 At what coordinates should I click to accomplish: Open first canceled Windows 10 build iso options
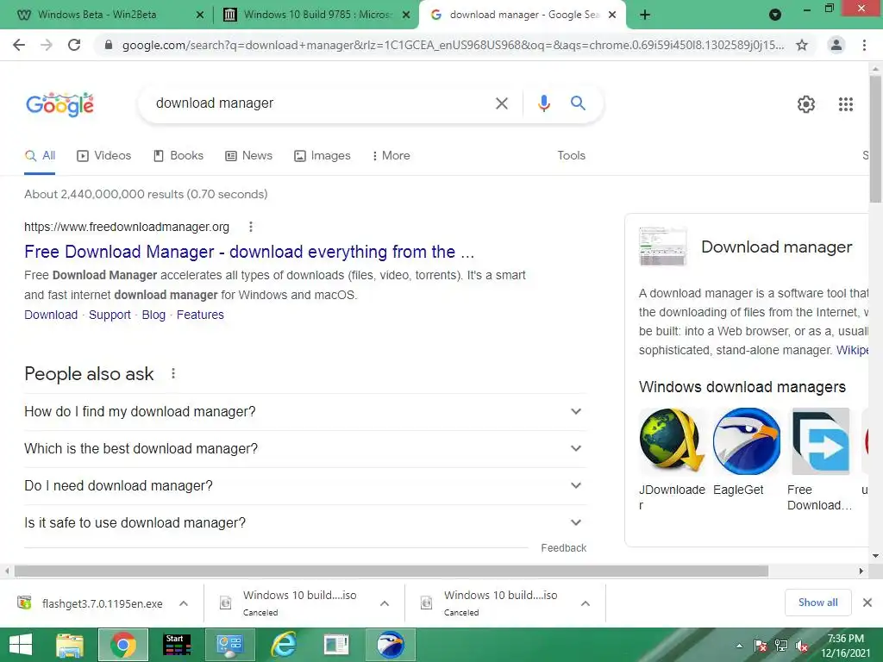(x=385, y=603)
